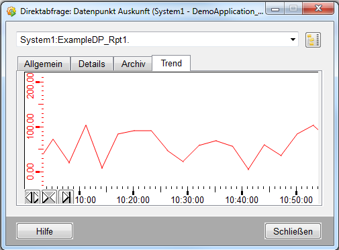
Task: Click the Schließen button
Action: click(x=293, y=231)
